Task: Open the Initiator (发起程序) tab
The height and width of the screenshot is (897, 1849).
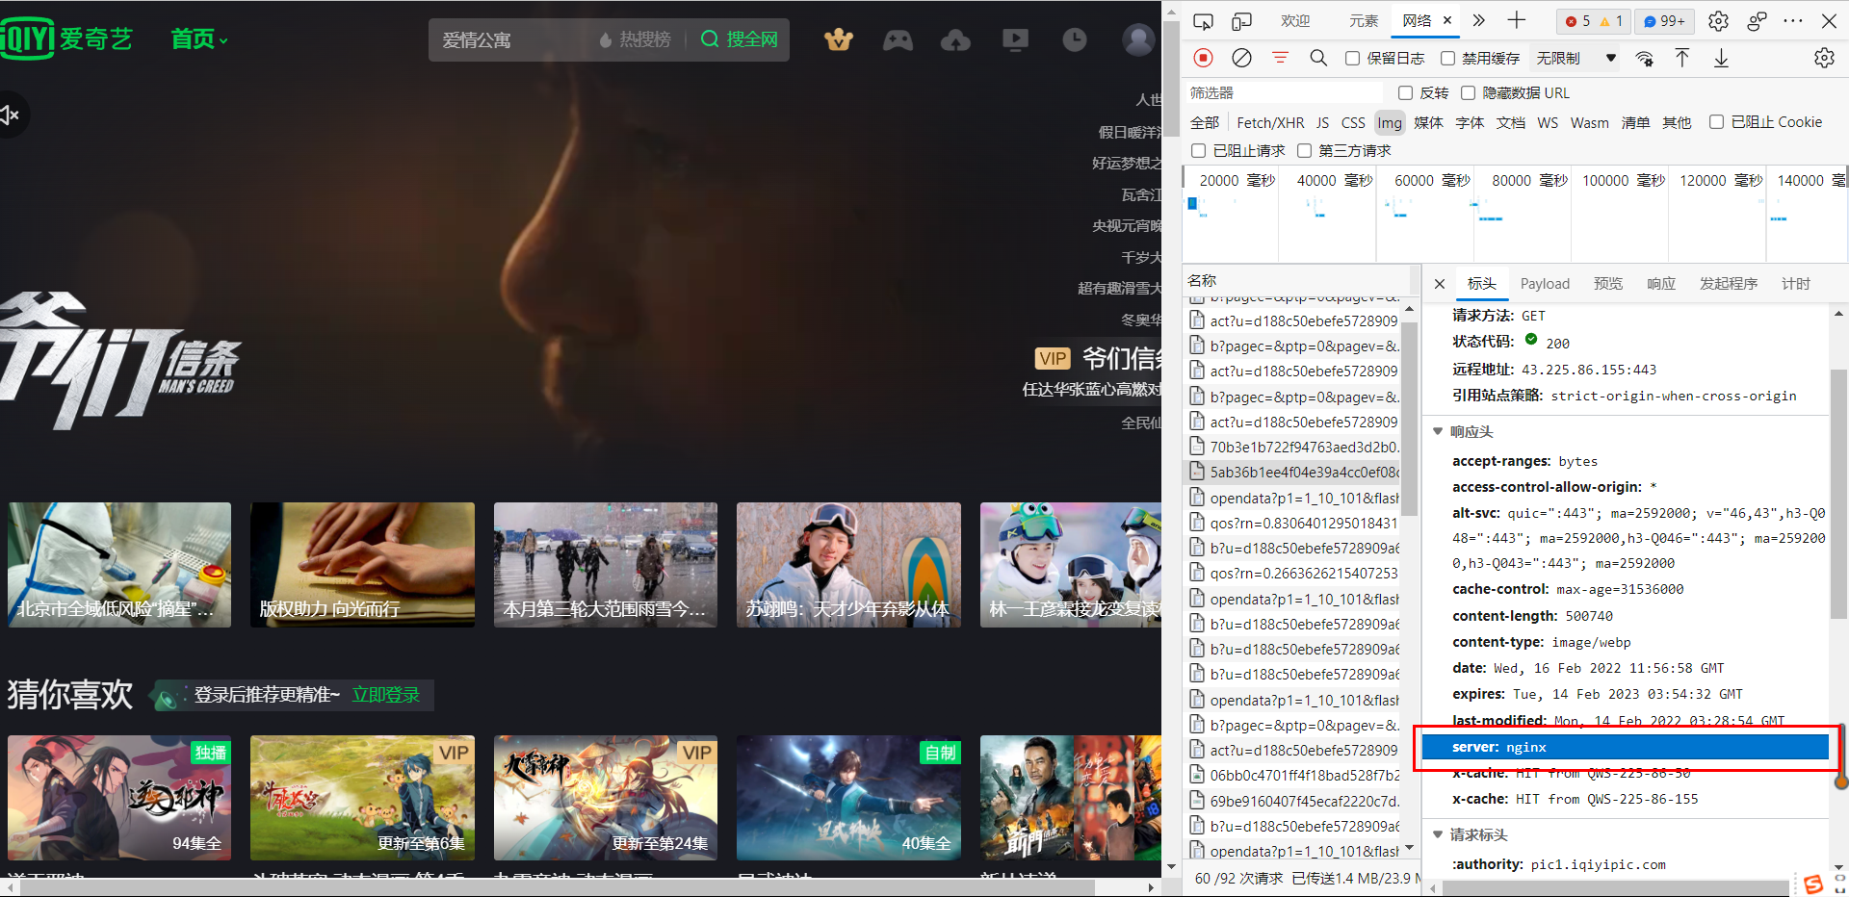Action: (1729, 284)
